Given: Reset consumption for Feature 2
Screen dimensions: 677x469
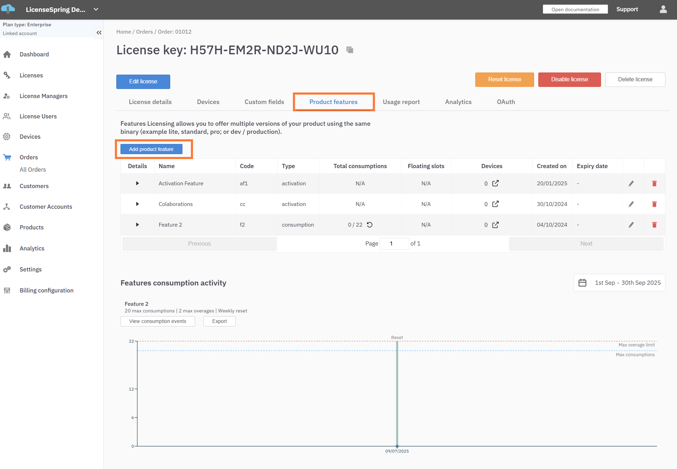Looking at the screenshot, I should (x=369, y=225).
